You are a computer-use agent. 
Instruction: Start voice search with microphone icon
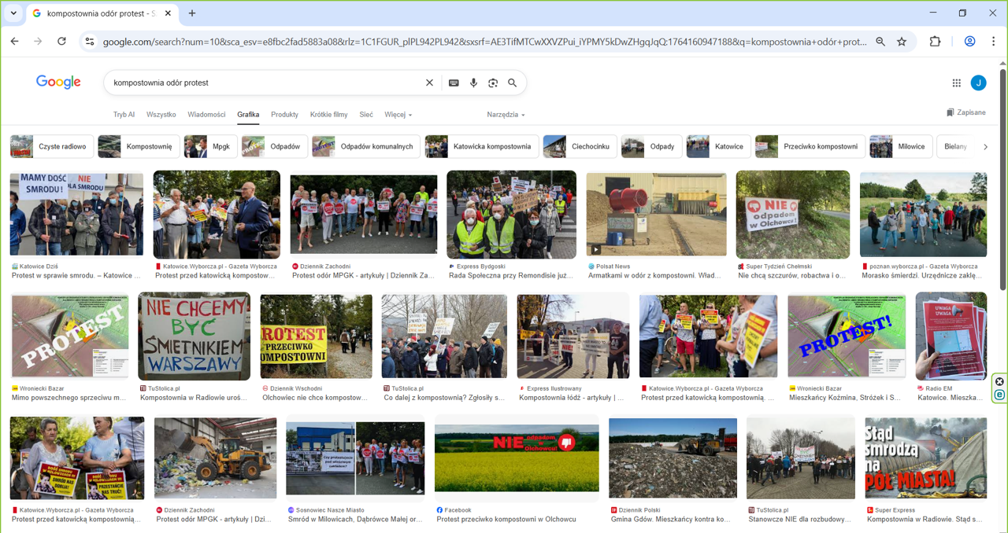click(x=473, y=83)
